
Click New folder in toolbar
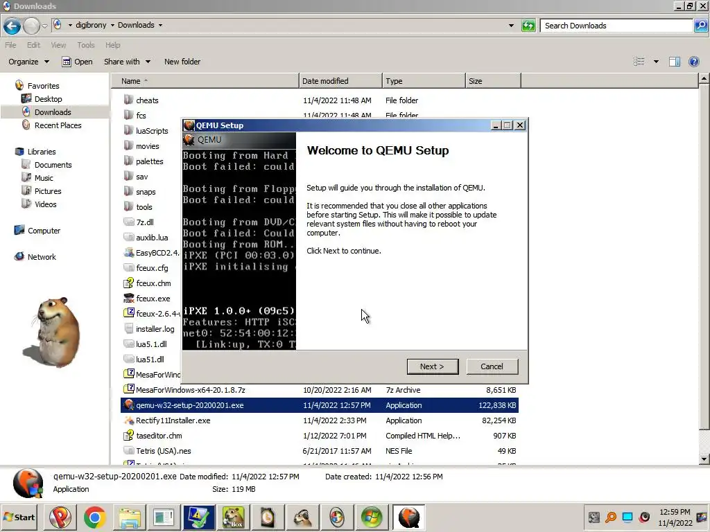[x=182, y=62]
